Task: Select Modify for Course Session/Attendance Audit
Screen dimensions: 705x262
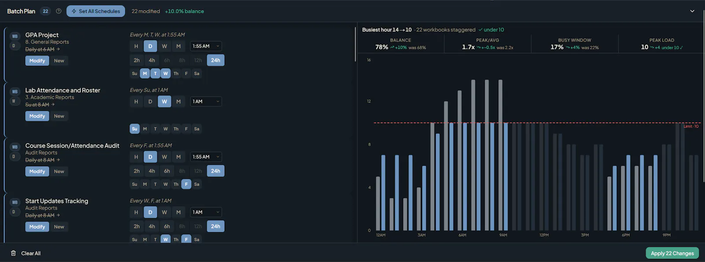Action: click(37, 171)
